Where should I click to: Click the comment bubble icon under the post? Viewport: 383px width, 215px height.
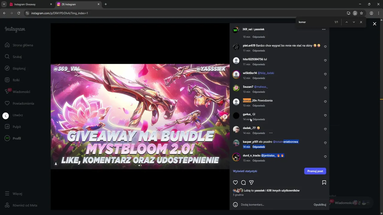(243, 182)
